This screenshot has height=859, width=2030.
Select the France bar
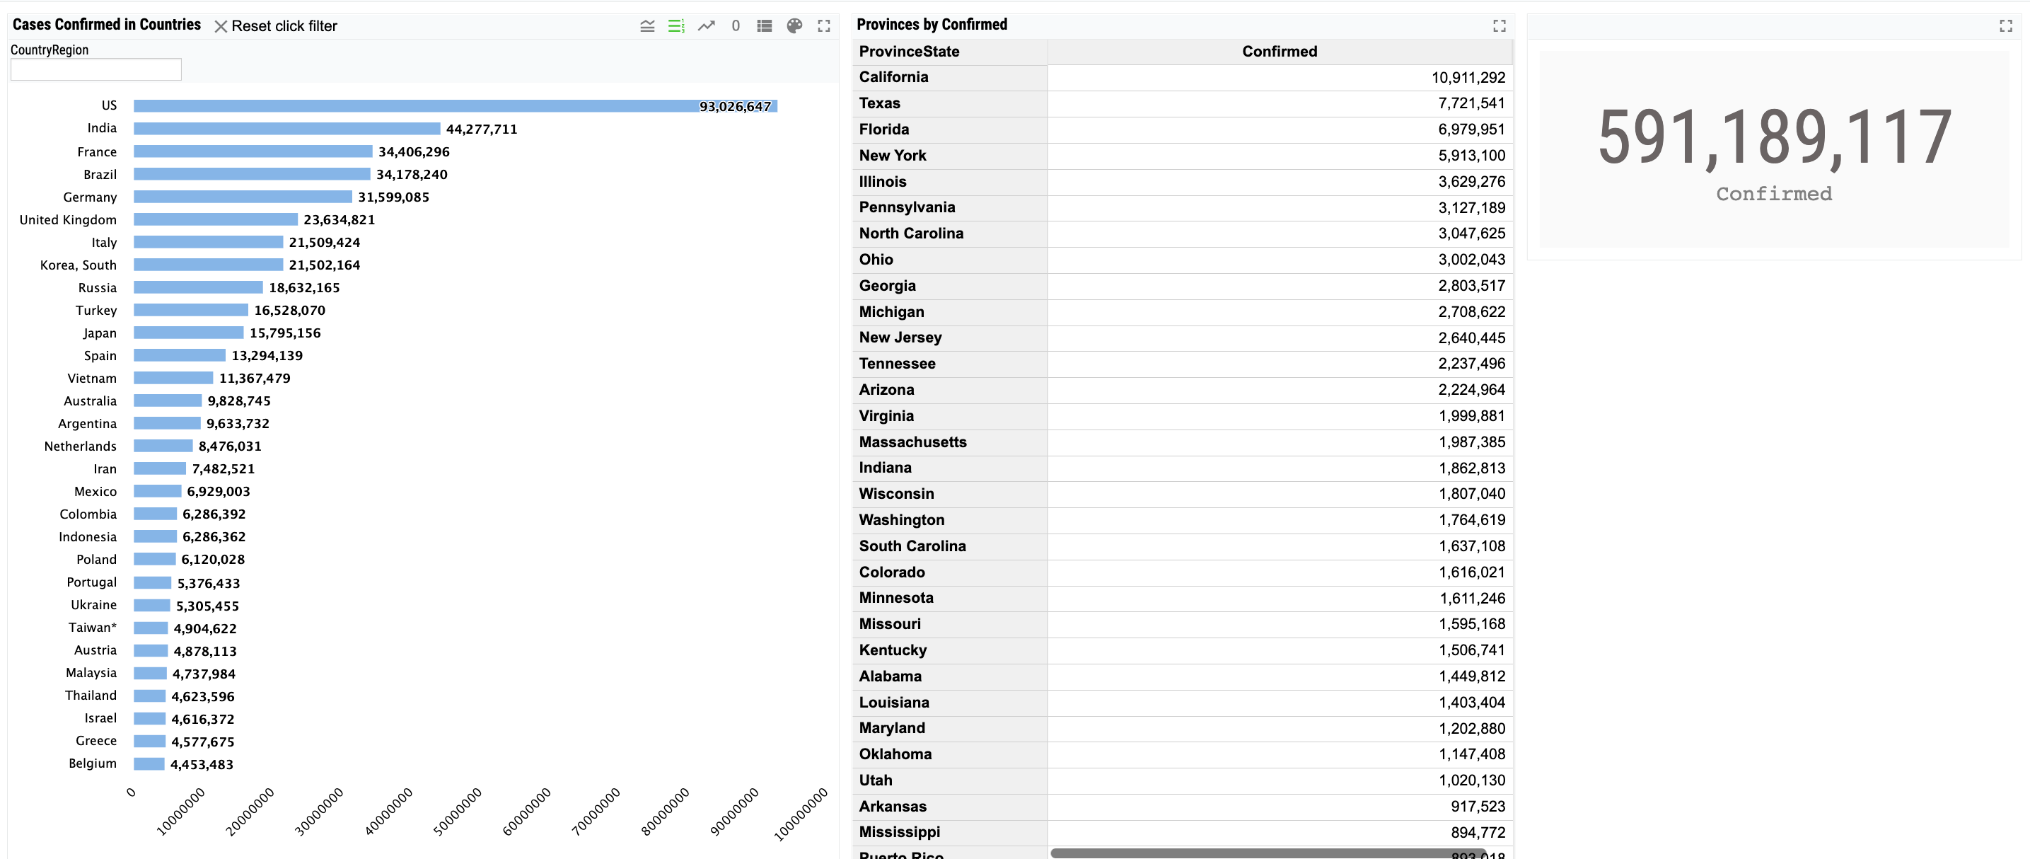(253, 151)
